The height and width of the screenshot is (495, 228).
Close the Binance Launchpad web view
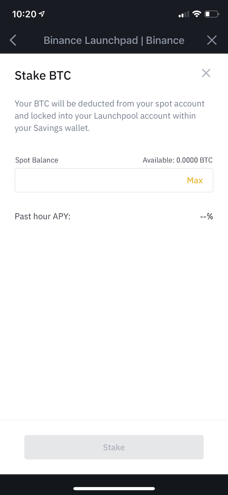click(212, 40)
